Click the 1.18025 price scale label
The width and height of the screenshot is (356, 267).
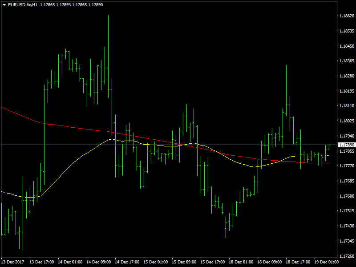[347, 121]
